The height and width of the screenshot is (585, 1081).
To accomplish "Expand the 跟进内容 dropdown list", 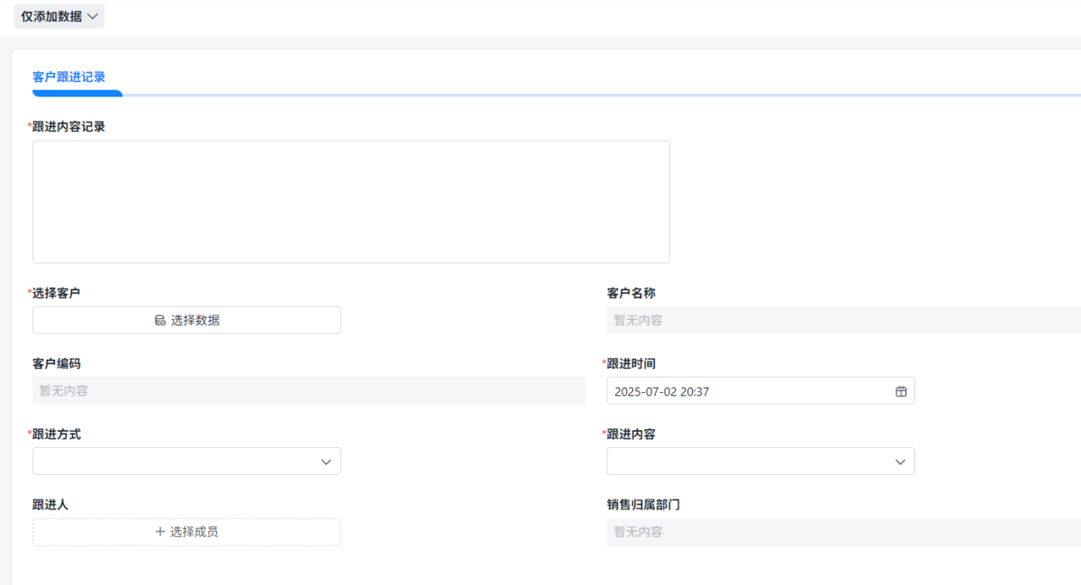I will click(759, 462).
